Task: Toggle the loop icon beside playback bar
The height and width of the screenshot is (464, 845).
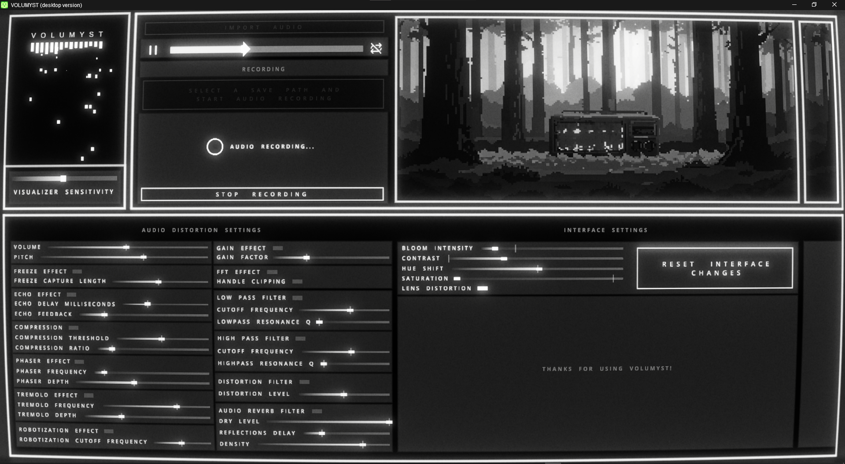Action: tap(376, 48)
